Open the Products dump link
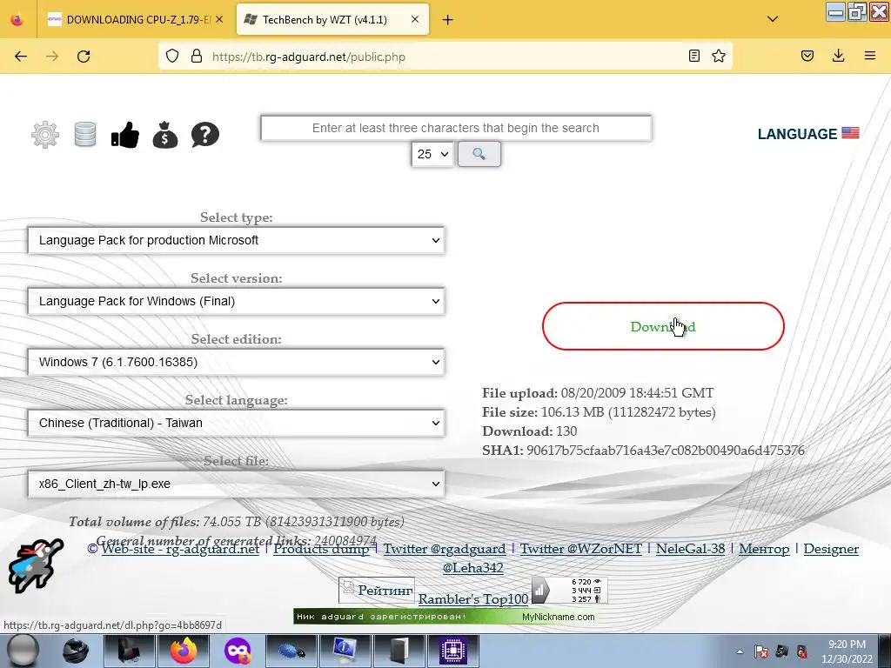The width and height of the screenshot is (891, 668). coord(321,549)
